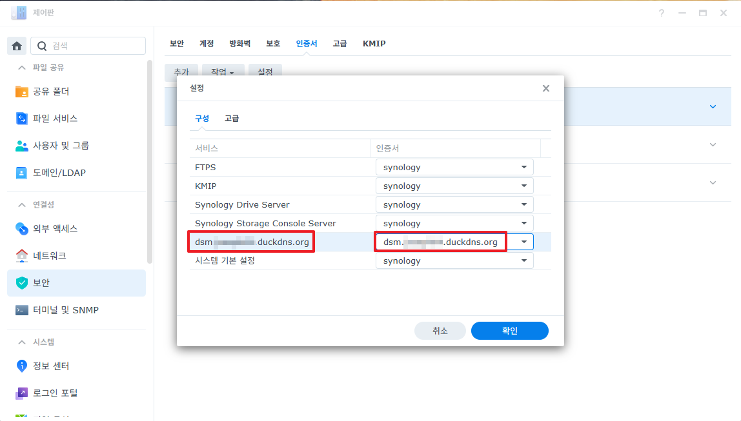Screen dimensions: 741x421
Task: Click the 확인 button
Action: [510, 331]
